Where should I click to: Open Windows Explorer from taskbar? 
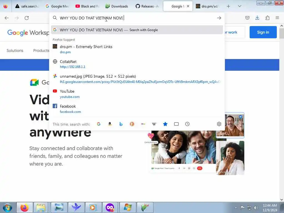pyautogui.click(x=41, y=207)
